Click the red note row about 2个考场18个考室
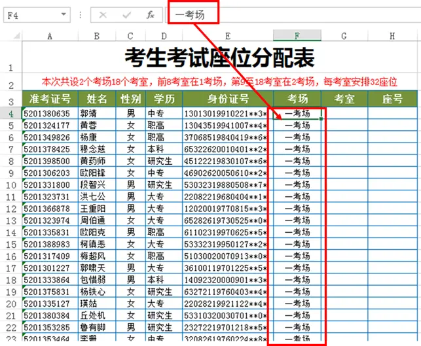Viewport: 421px width, 346px height. [219, 82]
